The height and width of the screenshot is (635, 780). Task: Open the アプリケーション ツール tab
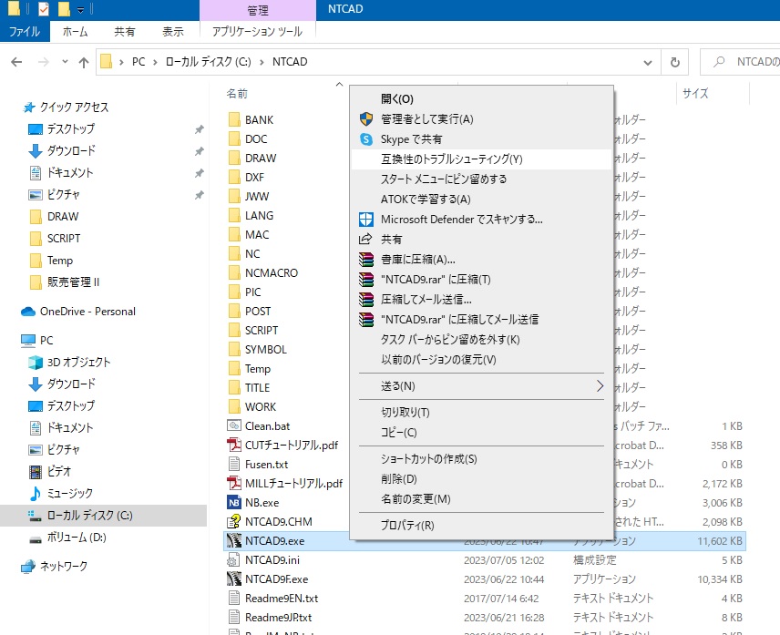(257, 31)
